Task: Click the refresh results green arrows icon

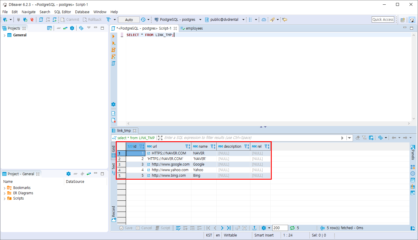Action: 292,228
